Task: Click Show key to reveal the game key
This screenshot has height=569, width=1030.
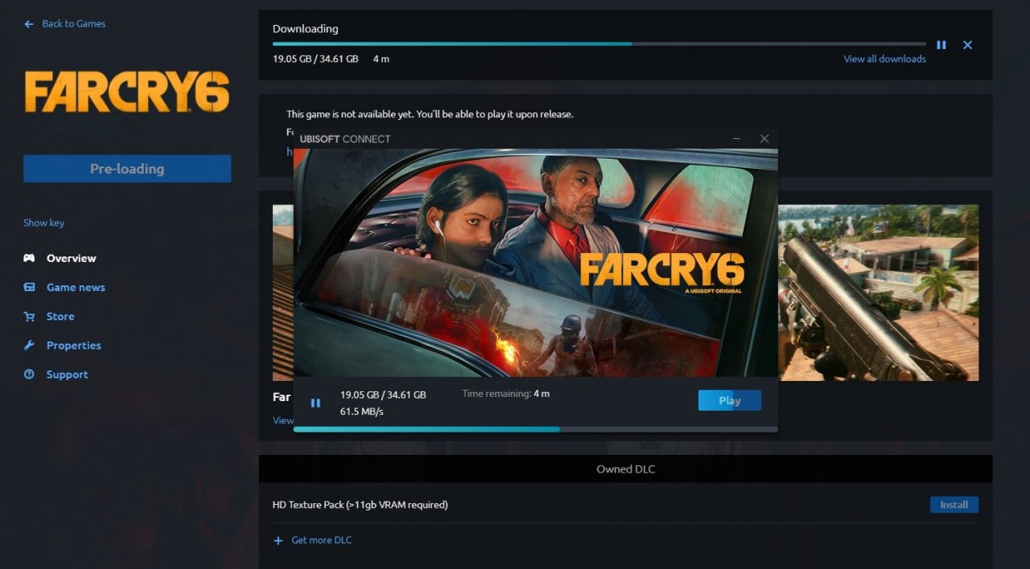Action: click(x=43, y=223)
